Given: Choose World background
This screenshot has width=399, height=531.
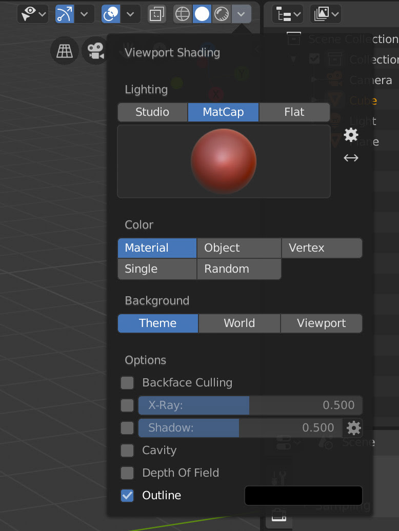Looking at the screenshot, I should point(240,323).
